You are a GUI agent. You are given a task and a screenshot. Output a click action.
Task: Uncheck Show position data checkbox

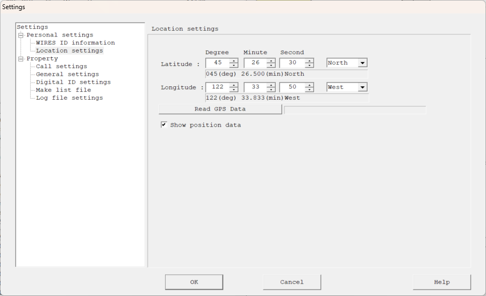coord(163,125)
